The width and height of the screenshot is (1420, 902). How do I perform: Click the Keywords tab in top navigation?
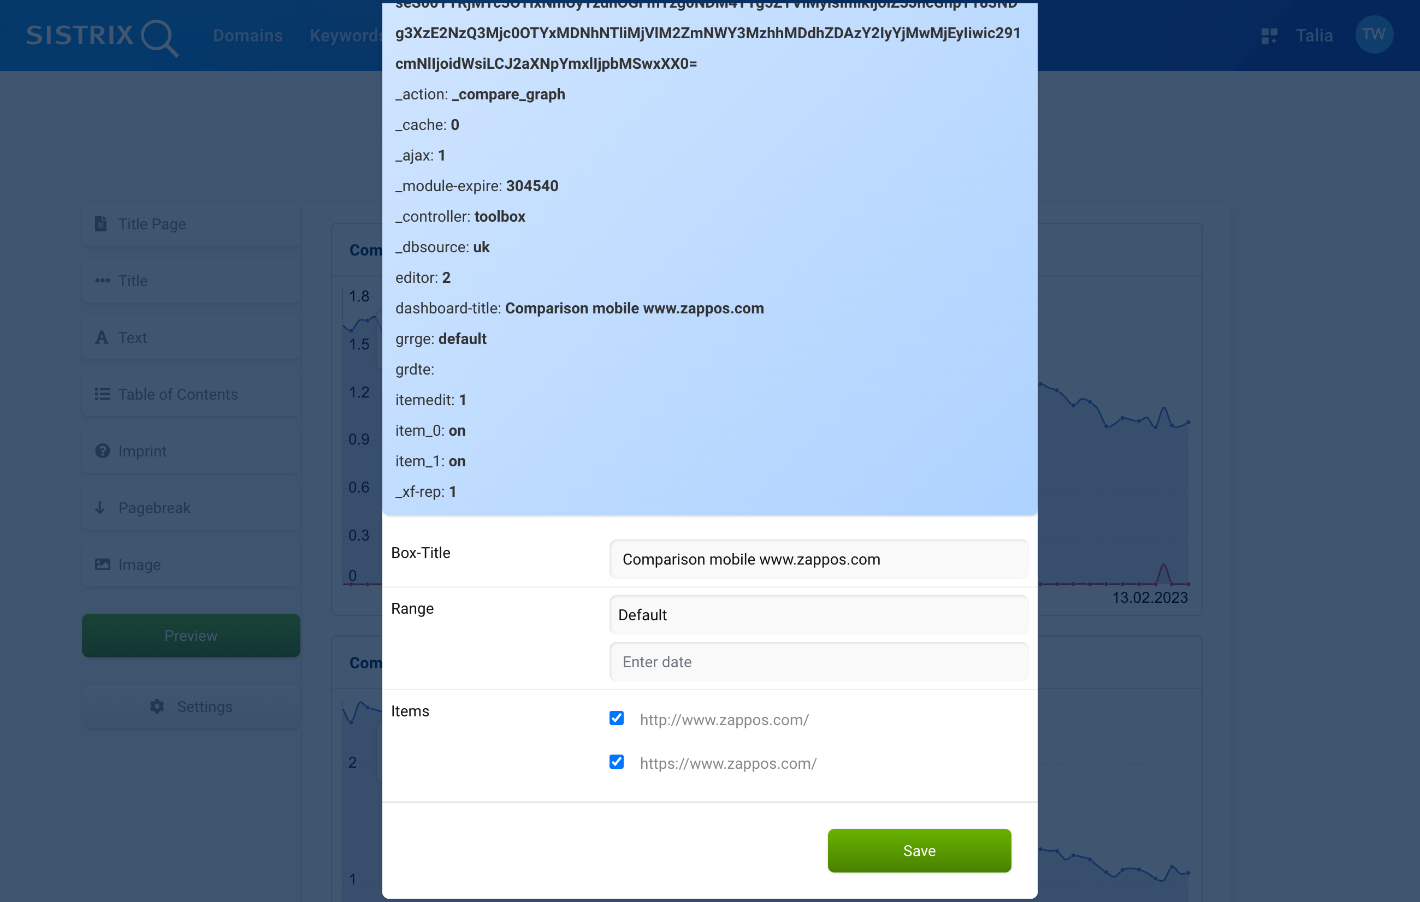coord(347,35)
